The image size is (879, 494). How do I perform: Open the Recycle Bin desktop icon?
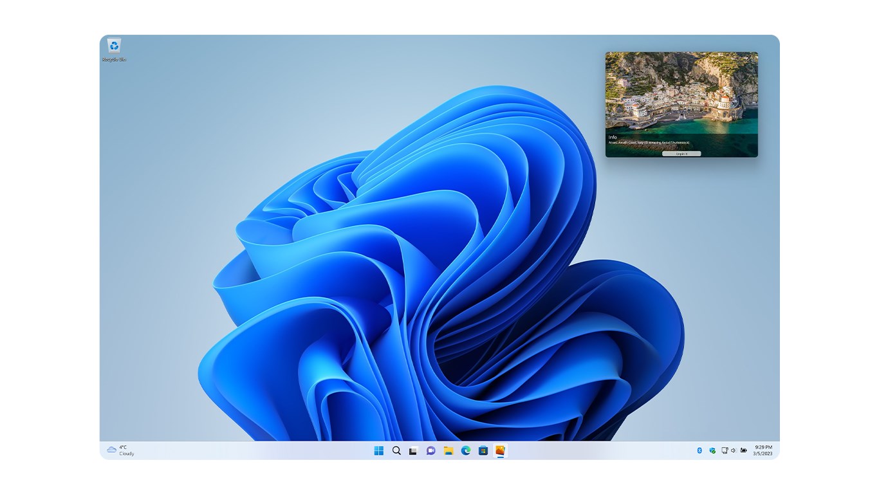point(114,50)
